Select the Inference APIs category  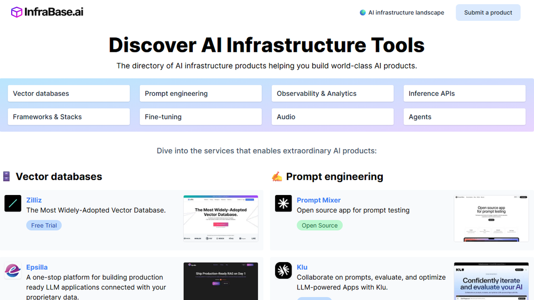(x=465, y=93)
